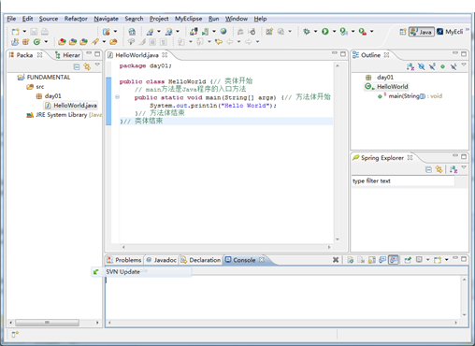Screen dimensions: 475x346
Task: Click the Debug bug icon
Action: pos(307,32)
